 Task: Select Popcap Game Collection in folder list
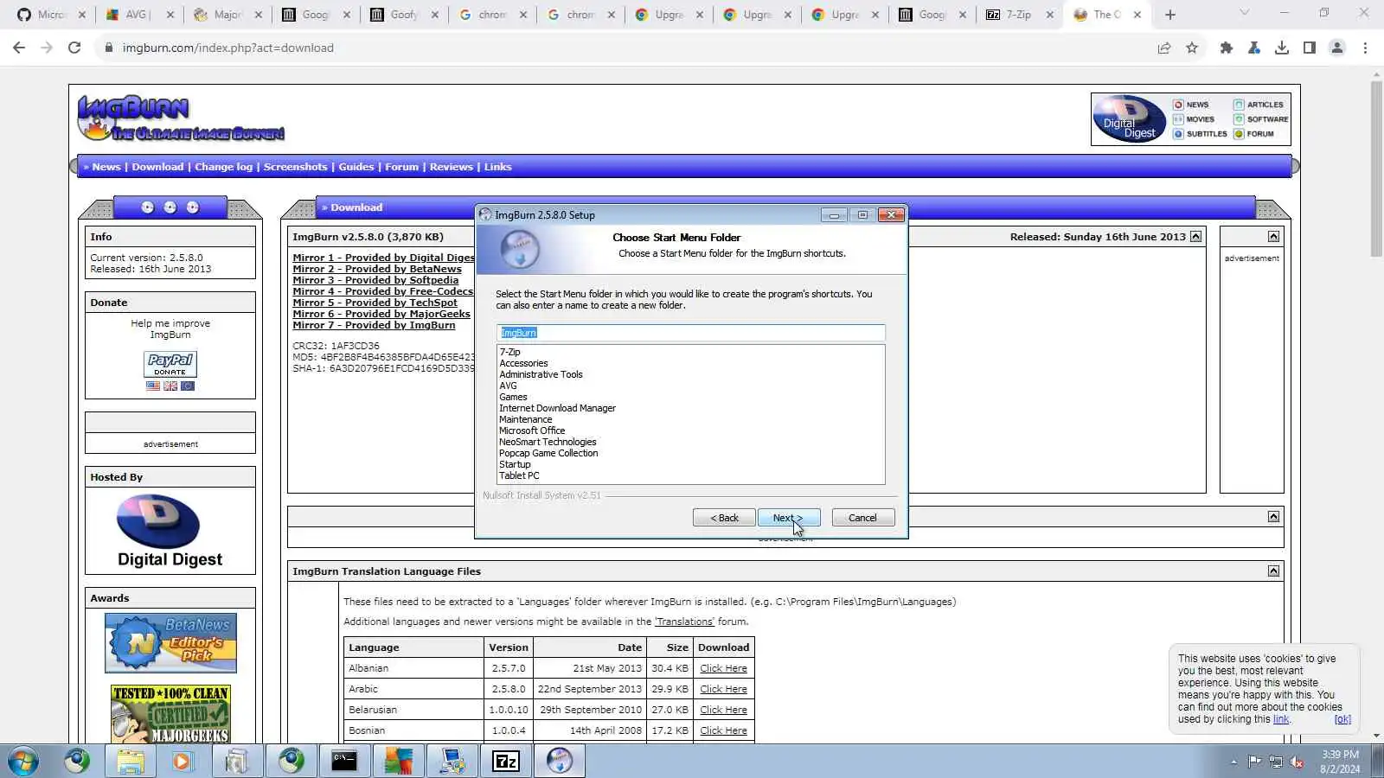tap(548, 454)
